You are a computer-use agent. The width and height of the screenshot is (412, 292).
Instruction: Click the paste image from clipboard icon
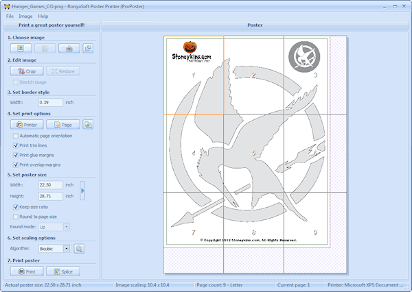point(45,48)
